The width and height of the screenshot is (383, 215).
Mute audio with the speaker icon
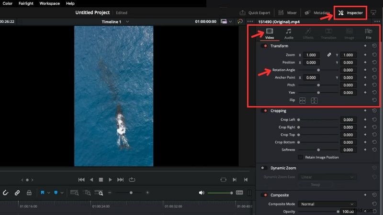(x=202, y=193)
